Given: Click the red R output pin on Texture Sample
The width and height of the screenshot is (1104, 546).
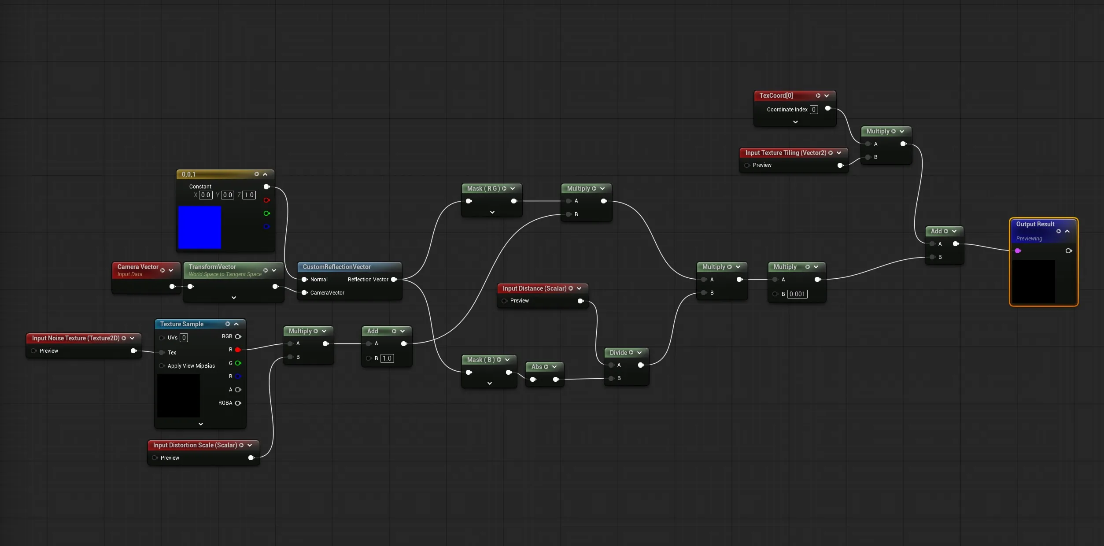Looking at the screenshot, I should [238, 350].
